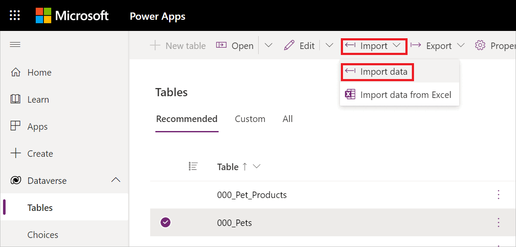516x247 pixels.
Task: Click the Home house icon
Action: tap(15, 72)
